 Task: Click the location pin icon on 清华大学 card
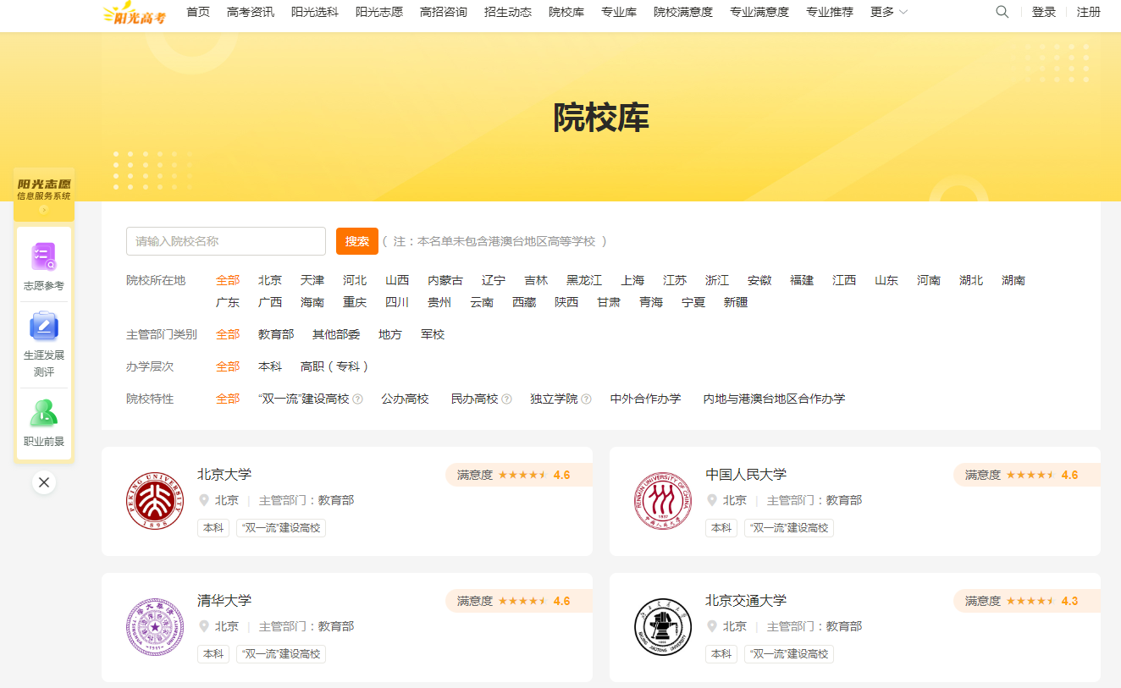point(203,626)
